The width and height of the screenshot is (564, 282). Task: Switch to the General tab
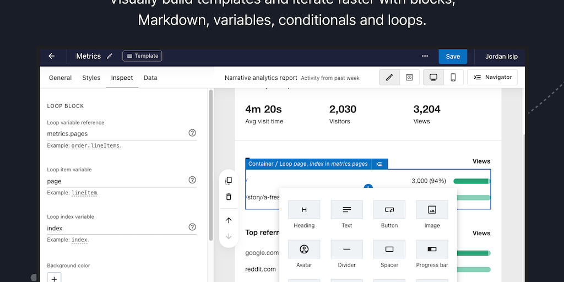click(x=60, y=78)
